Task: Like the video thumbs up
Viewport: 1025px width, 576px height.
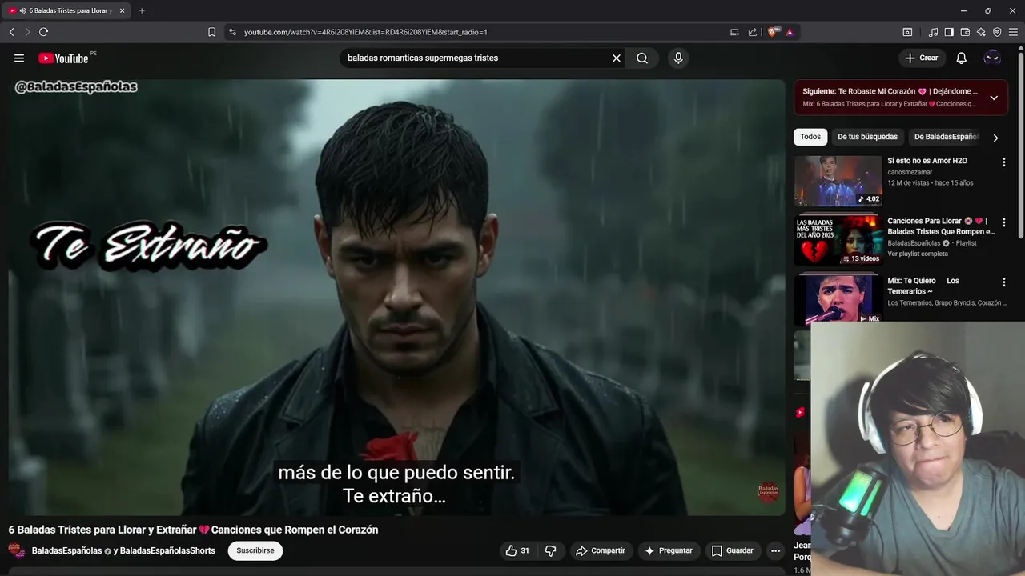Action: 517,550
